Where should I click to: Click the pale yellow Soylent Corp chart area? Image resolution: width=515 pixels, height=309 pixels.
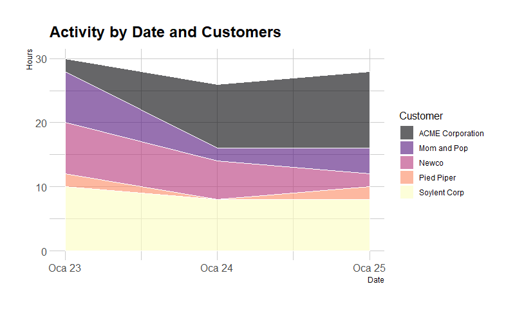217,225
